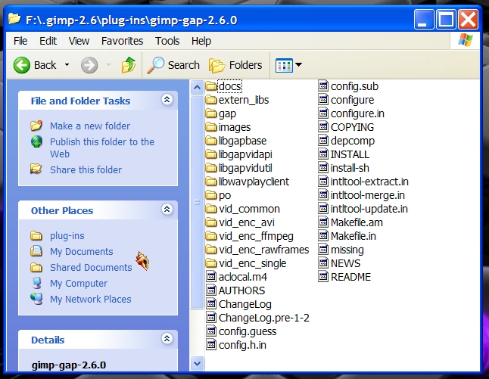This screenshot has width=489, height=379.
Task: Select the config.guess file icon
Action: pyautogui.click(x=211, y=331)
